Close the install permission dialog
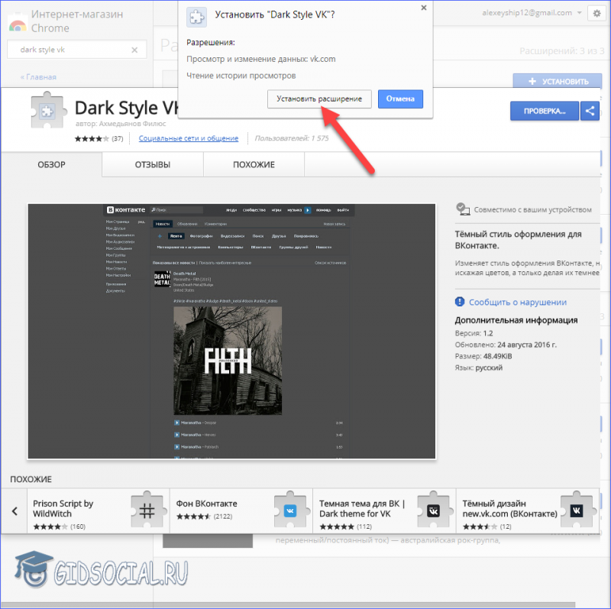 pyautogui.click(x=424, y=8)
